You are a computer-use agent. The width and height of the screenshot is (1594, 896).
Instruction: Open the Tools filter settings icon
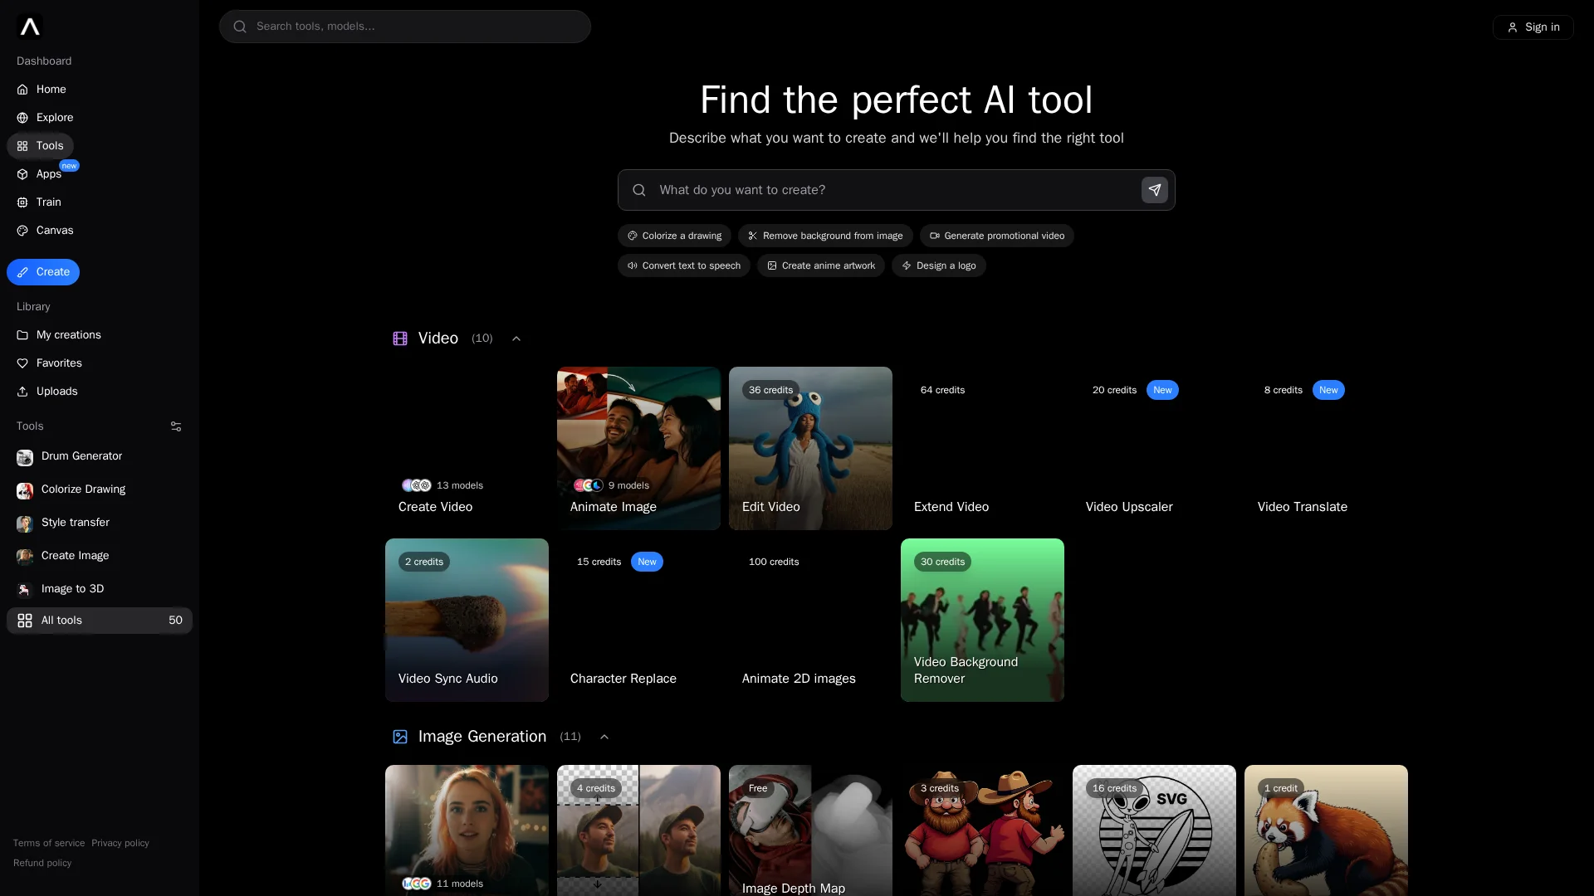176,426
